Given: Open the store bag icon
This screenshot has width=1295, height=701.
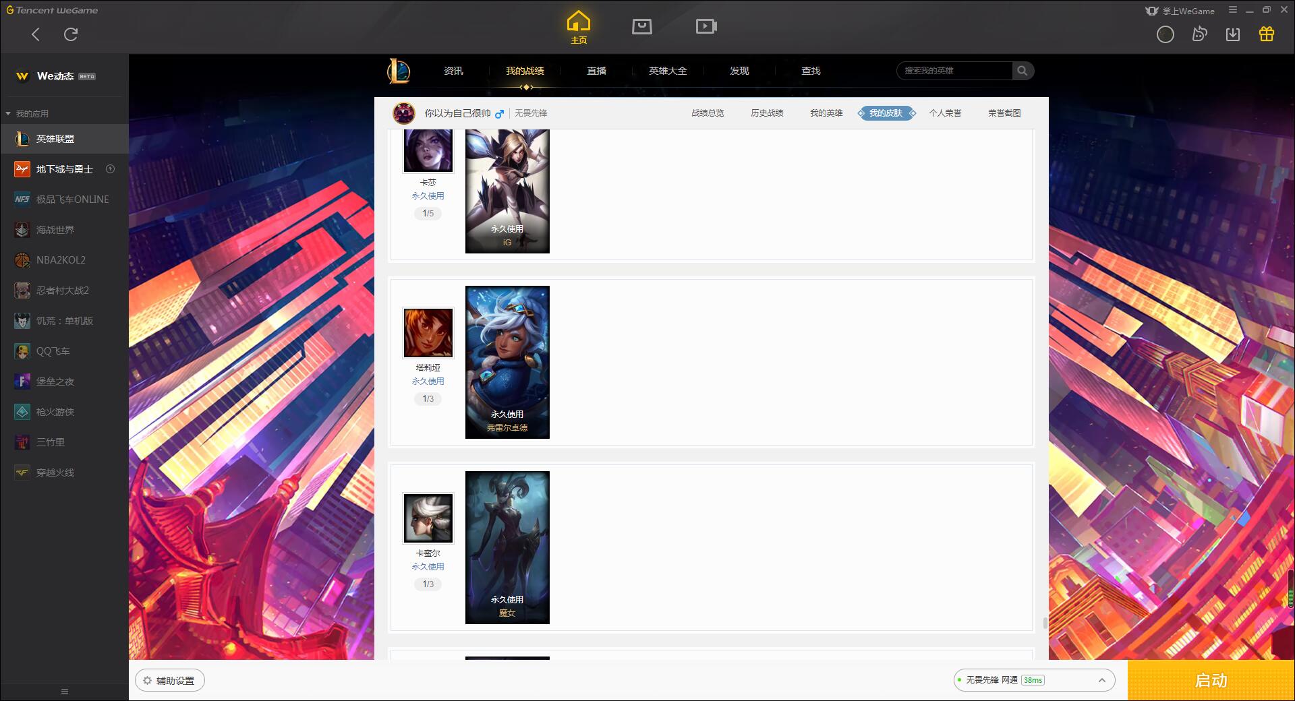Looking at the screenshot, I should click(x=642, y=27).
